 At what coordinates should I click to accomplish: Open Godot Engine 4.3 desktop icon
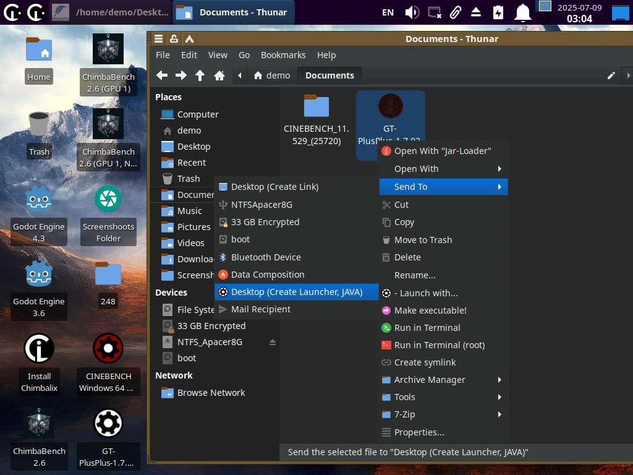point(38,199)
